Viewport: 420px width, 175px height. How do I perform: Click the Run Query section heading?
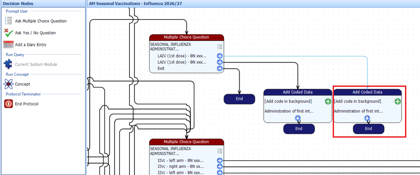[15, 55]
